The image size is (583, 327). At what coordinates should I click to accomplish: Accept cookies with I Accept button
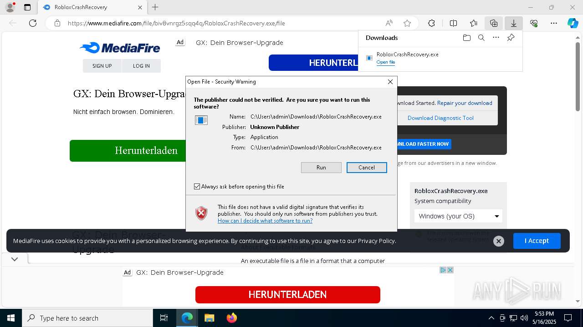tap(537, 241)
